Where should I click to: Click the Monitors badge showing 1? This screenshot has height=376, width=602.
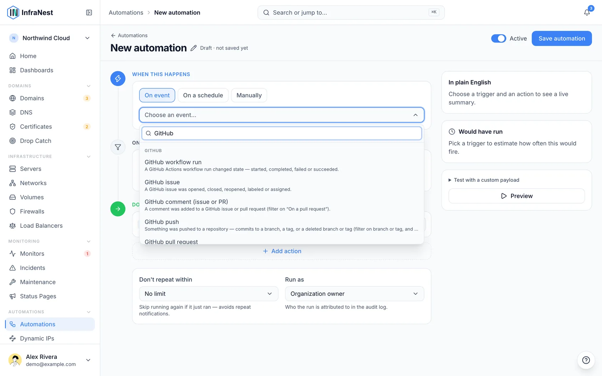tap(87, 254)
